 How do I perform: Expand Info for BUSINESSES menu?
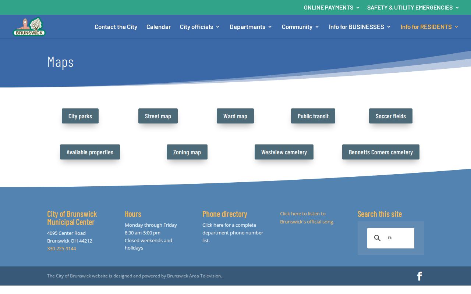coord(360,27)
